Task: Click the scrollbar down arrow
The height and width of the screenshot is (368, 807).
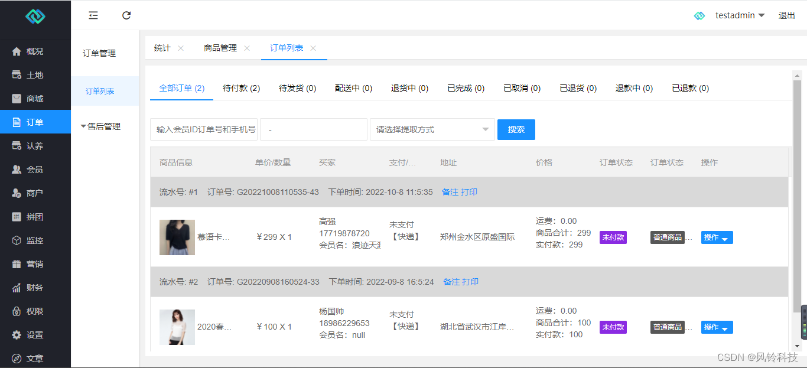Action: click(x=797, y=346)
